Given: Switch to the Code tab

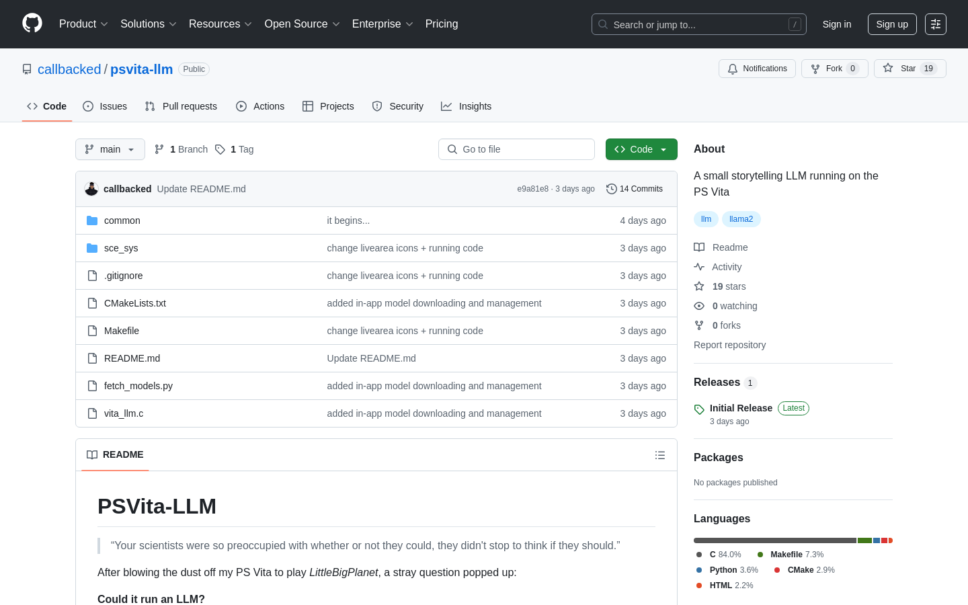Looking at the screenshot, I should [47, 106].
